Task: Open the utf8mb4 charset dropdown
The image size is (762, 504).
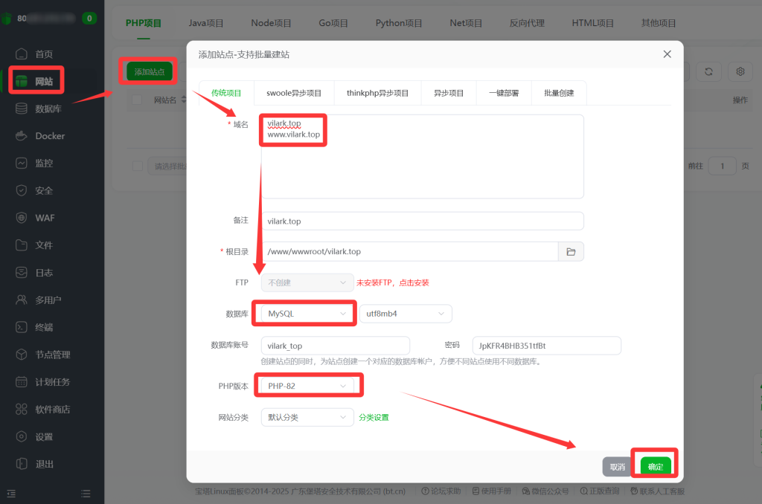Action: point(406,314)
